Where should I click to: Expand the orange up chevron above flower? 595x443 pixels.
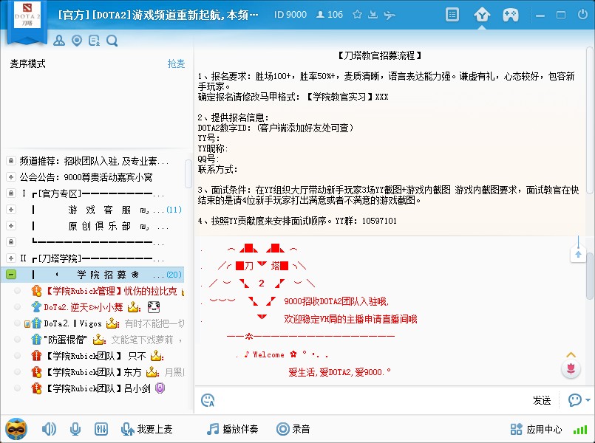point(571,354)
